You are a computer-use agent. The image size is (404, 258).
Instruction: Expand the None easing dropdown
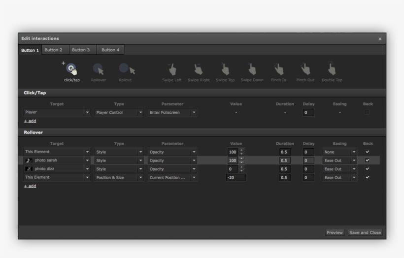pyautogui.click(x=339, y=152)
